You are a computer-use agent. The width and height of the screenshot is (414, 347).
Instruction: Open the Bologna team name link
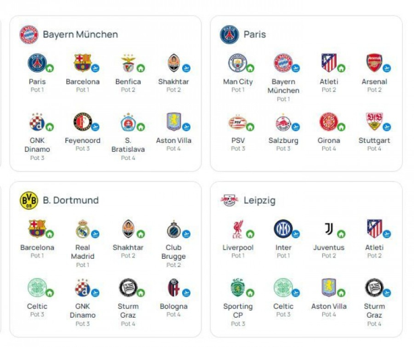173,306
